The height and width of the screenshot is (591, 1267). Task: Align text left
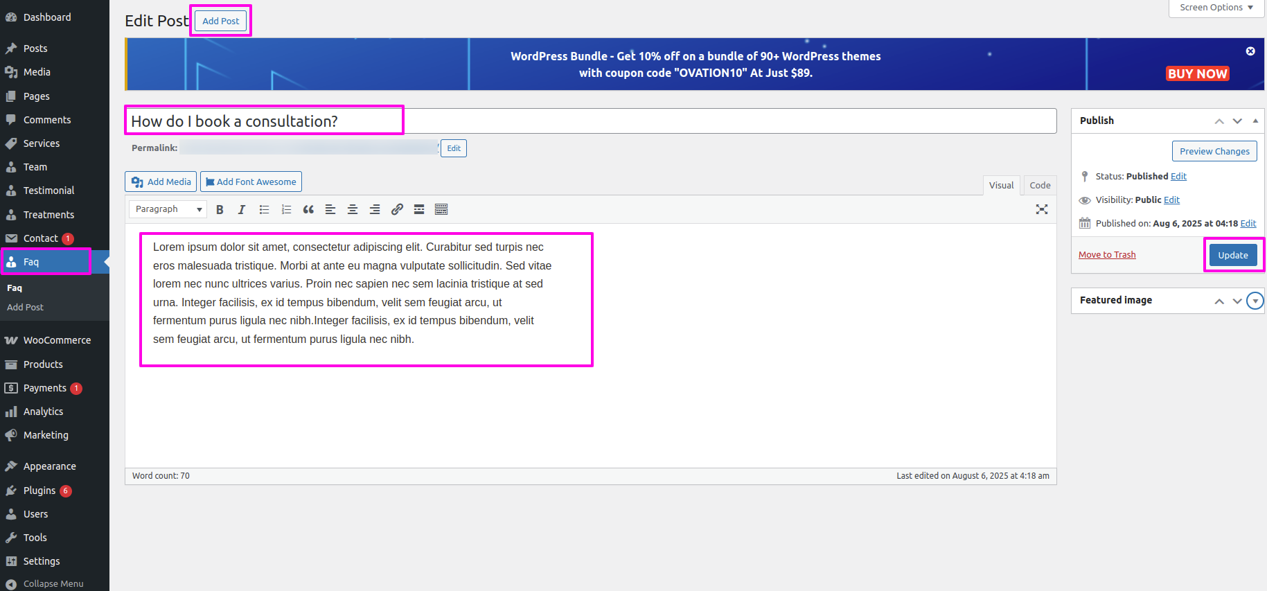point(330,209)
